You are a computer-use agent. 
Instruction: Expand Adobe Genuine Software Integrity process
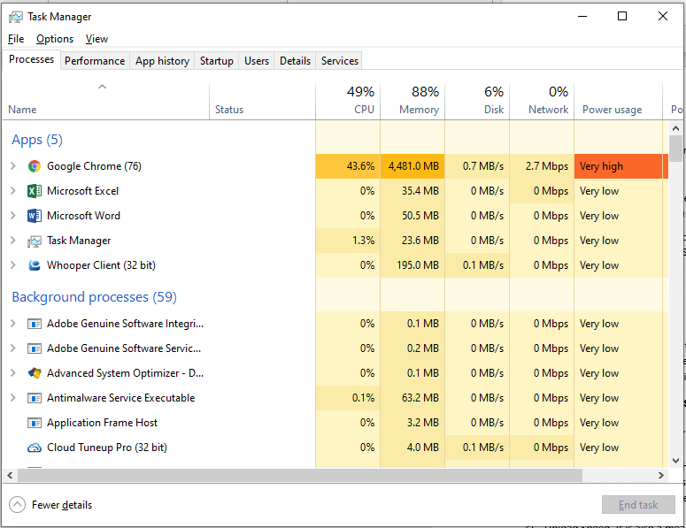pyautogui.click(x=13, y=324)
